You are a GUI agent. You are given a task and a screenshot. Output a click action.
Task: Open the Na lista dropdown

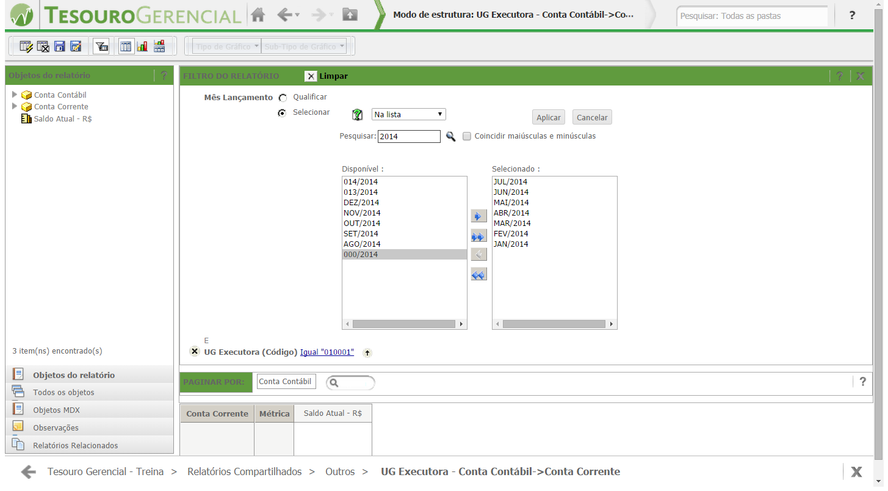tap(409, 114)
